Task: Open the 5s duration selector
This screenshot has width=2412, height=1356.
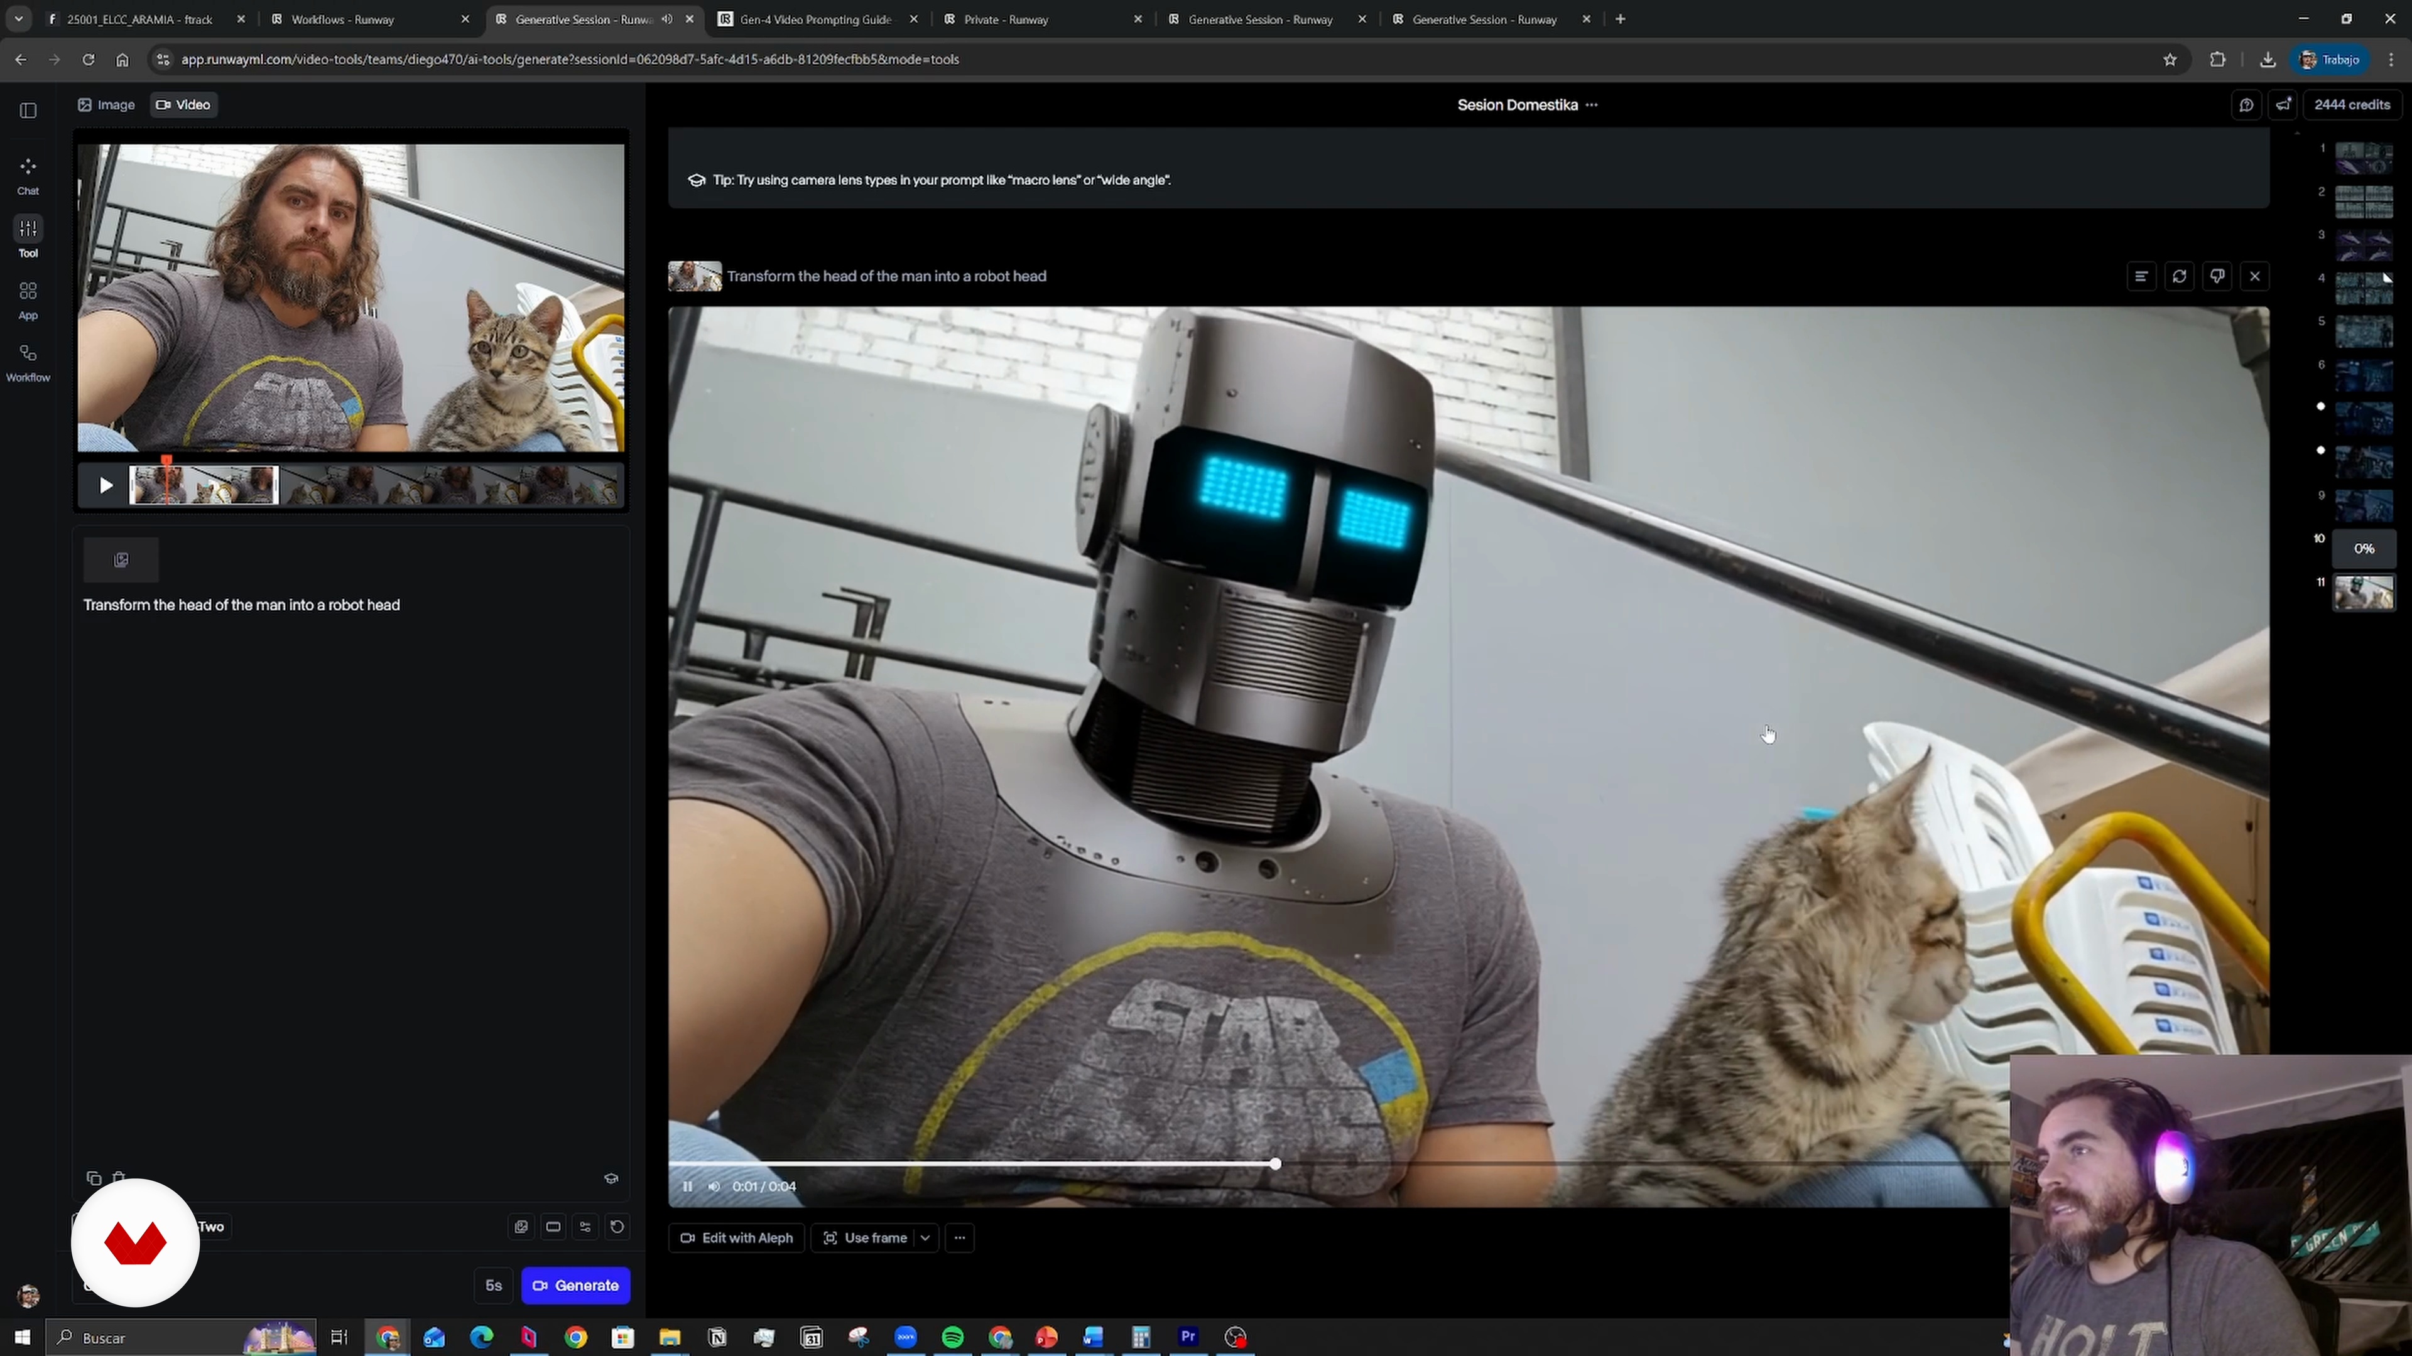Action: 494,1286
